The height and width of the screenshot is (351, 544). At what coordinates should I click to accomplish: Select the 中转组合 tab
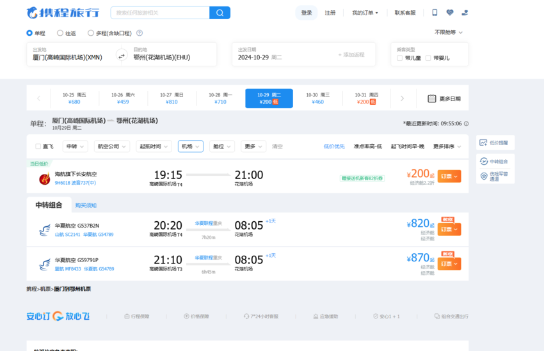[x=49, y=205]
